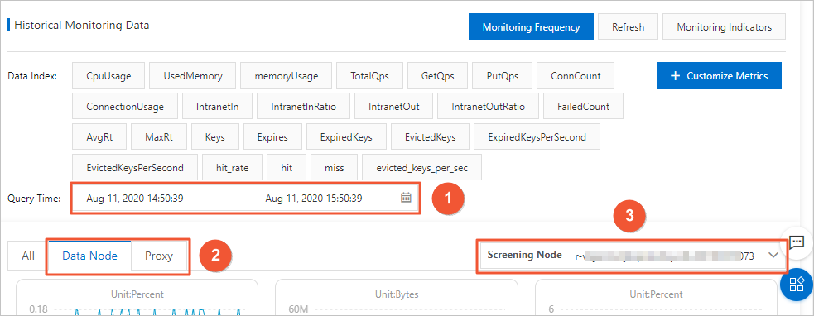Image resolution: width=814 pixels, height=316 pixels.
Task: Click the blue grid shortcut icon
Action: coord(797,285)
